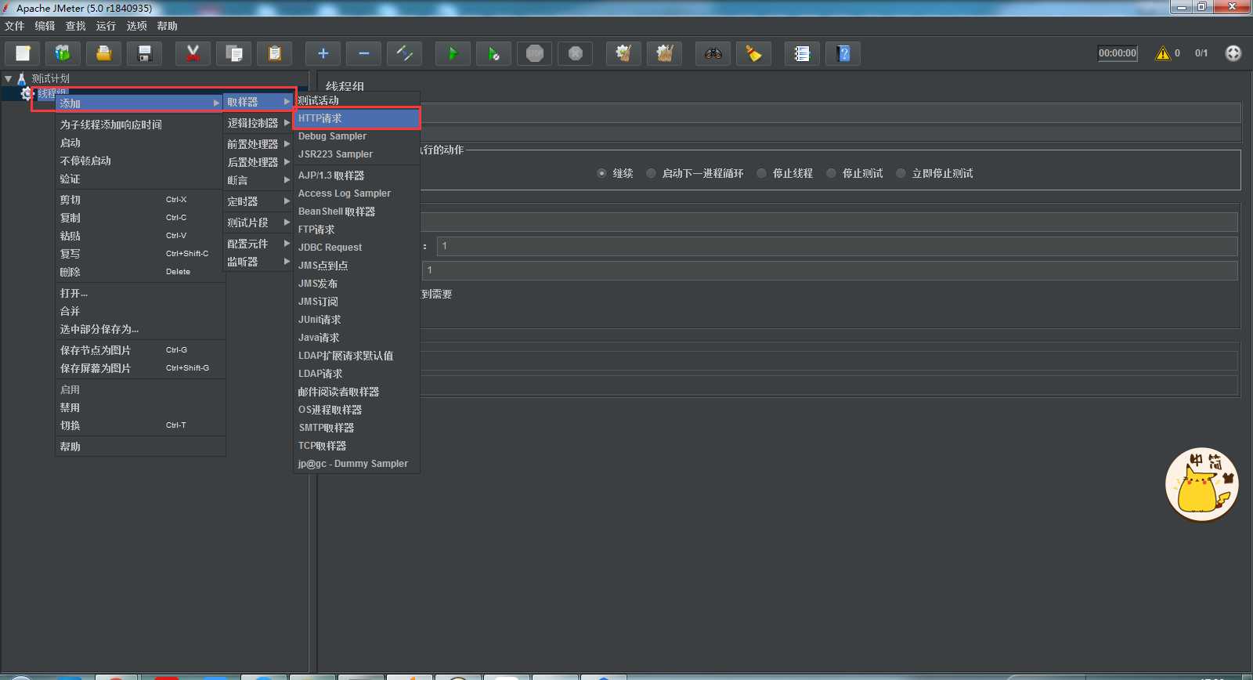Click the Shutdown test icon
Screen dimensions: 1253x680
[575, 53]
